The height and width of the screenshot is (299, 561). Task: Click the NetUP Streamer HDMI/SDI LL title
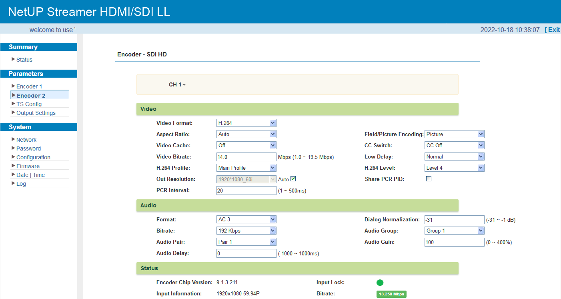(89, 12)
